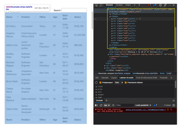Focus the console Filtro input field
Image resolution: width=178 pixels, height=126 pixels.
(125, 105)
